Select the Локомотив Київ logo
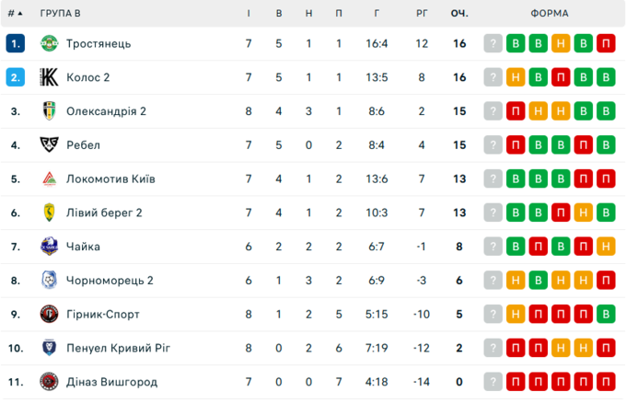 [49, 178]
